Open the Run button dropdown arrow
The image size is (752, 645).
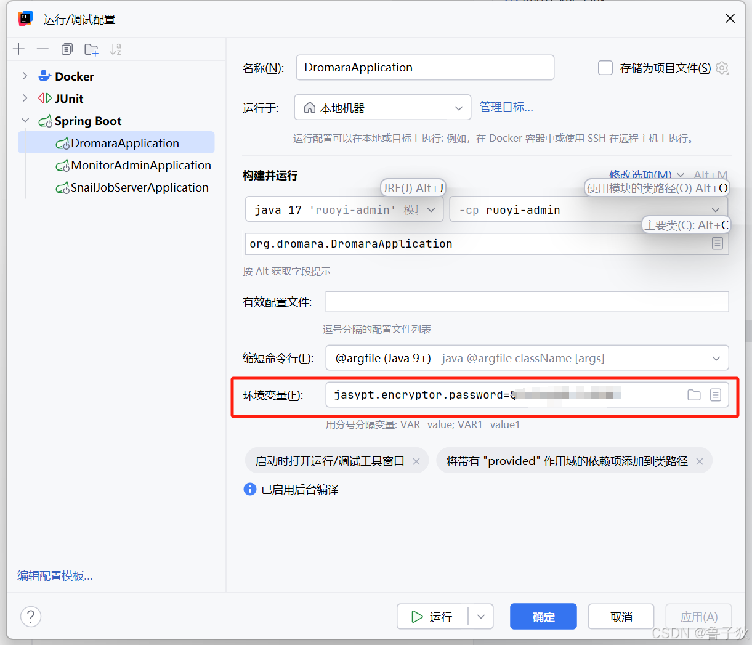481,617
